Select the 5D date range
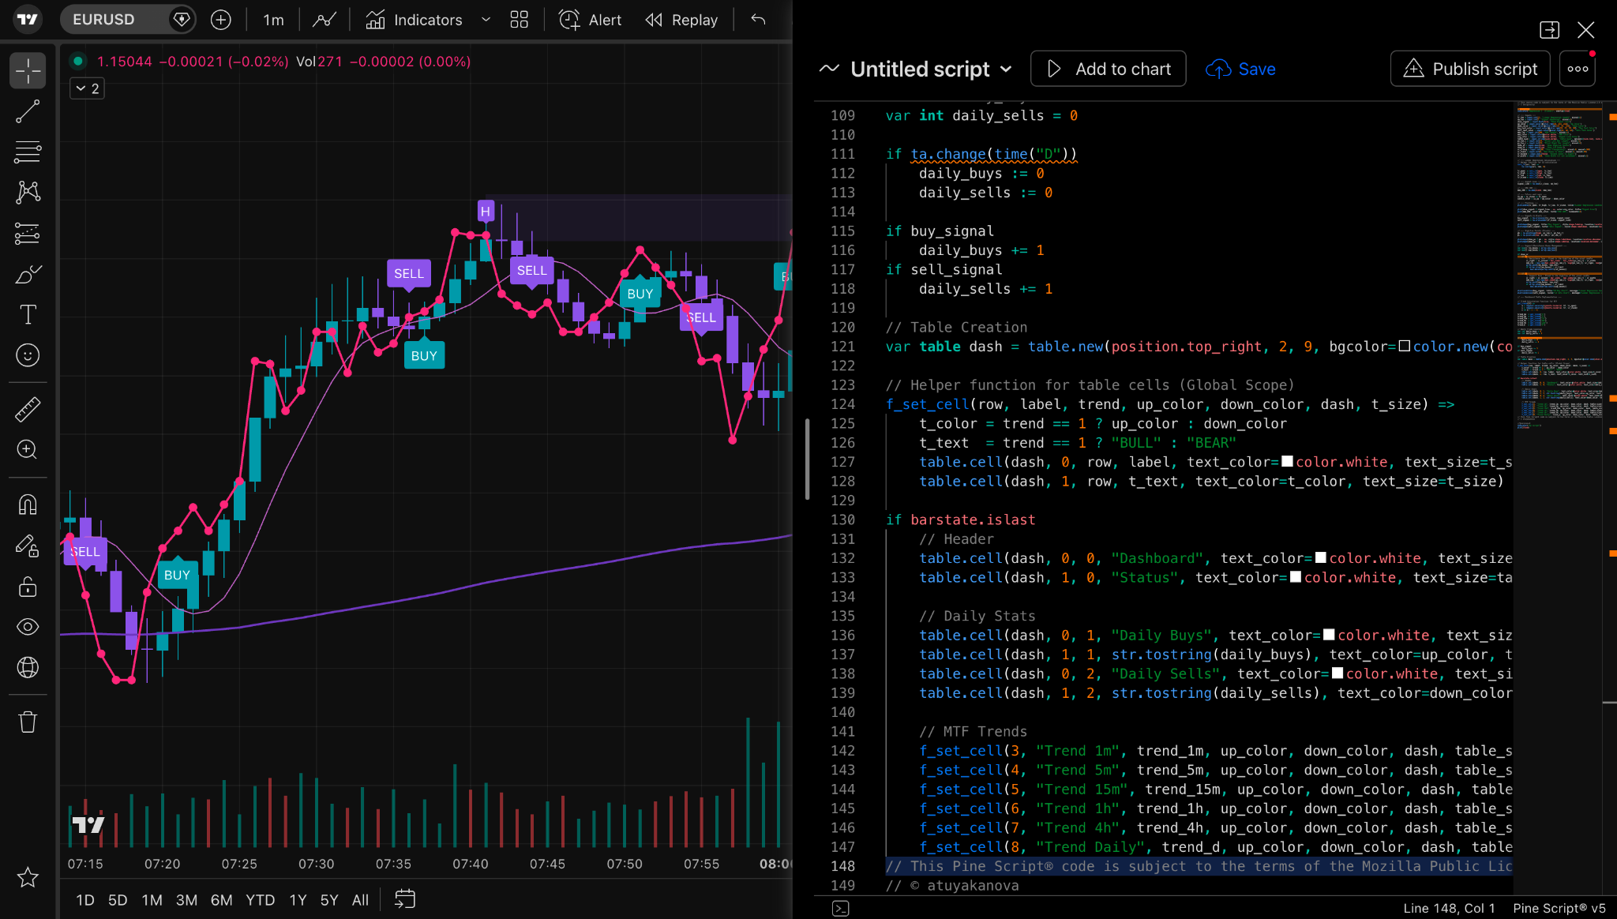Viewport: 1617px width, 919px height. click(x=118, y=900)
